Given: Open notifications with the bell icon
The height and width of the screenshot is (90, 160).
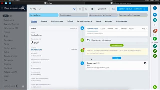Looking at the screenshot, I should pos(155,15).
